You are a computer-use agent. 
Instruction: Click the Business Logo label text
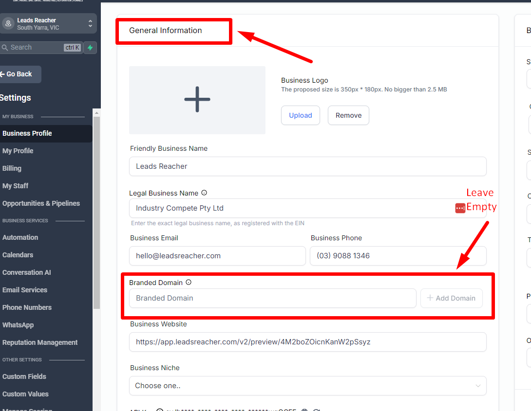pos(304,80)
